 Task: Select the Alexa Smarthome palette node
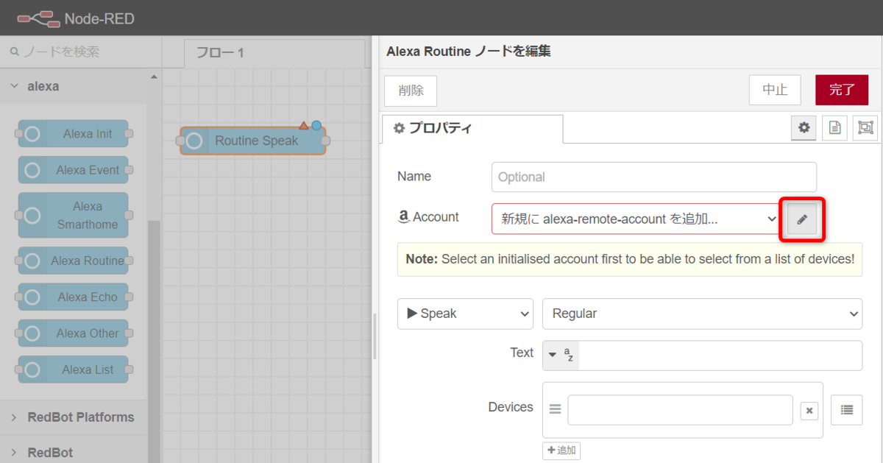(x=73, y=215)
